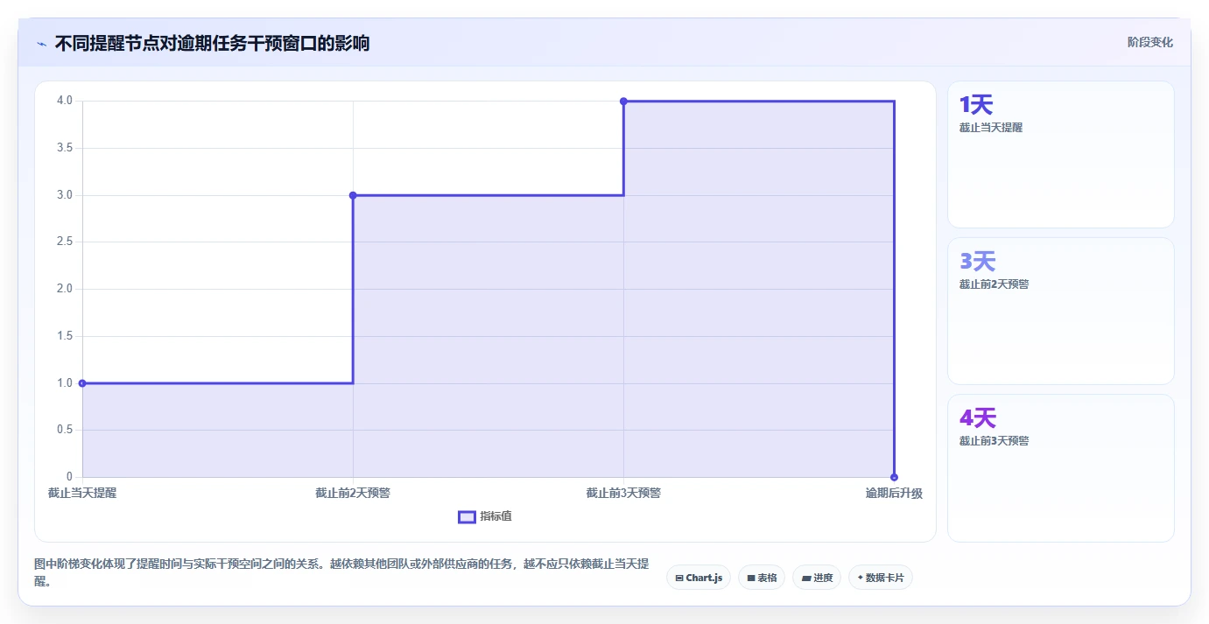1209x624 pixels.
Task: Click the data point at value 3.0
Action: point(353,195)
